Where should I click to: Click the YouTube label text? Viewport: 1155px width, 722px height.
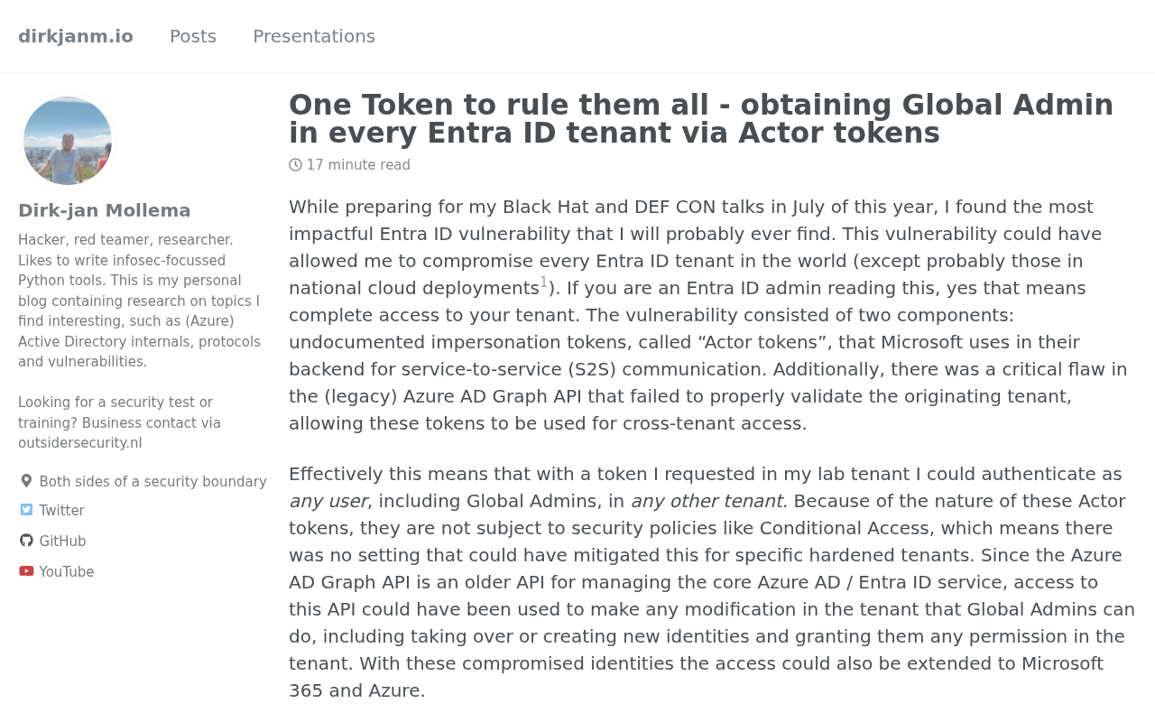(67, 570)
